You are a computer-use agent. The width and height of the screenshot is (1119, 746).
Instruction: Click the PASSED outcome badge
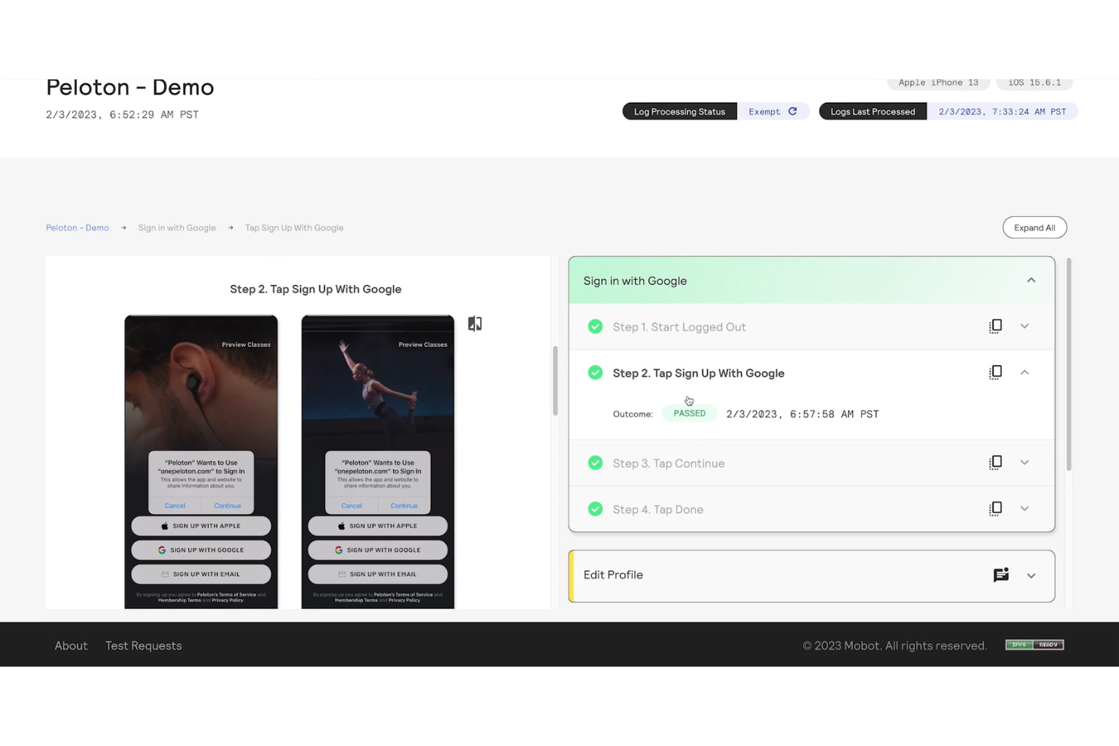click(689, 413)
